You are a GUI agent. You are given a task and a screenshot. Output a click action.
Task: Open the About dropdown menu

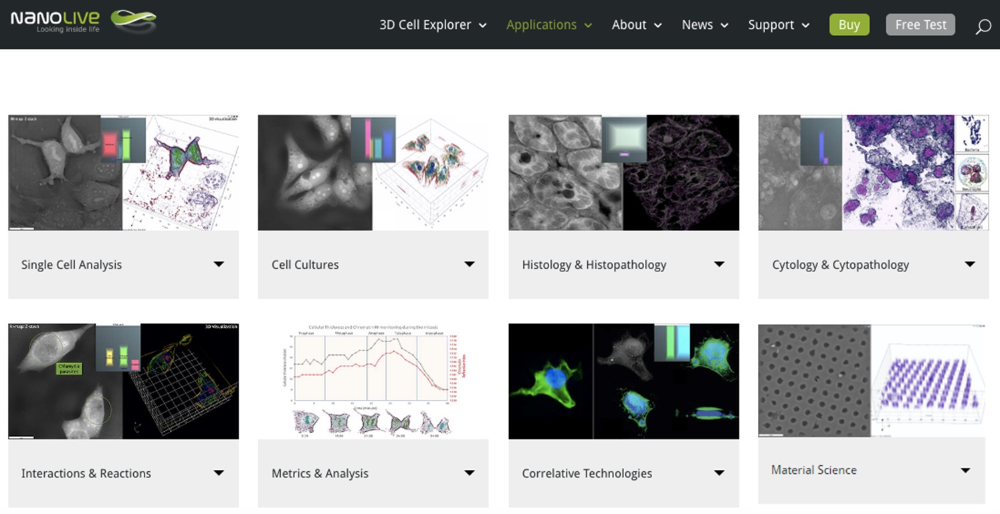[636, 25]
